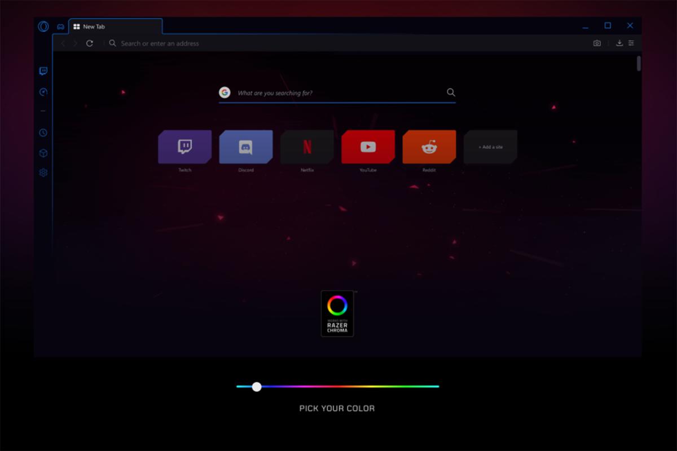Open GX Control speedometer in sidebar
Viewport: 677px width, 451px height.
(43, 92)
